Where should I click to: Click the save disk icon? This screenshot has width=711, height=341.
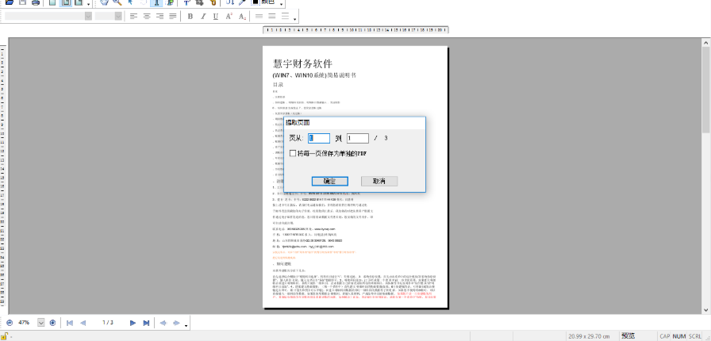click(x=22, y=2)
